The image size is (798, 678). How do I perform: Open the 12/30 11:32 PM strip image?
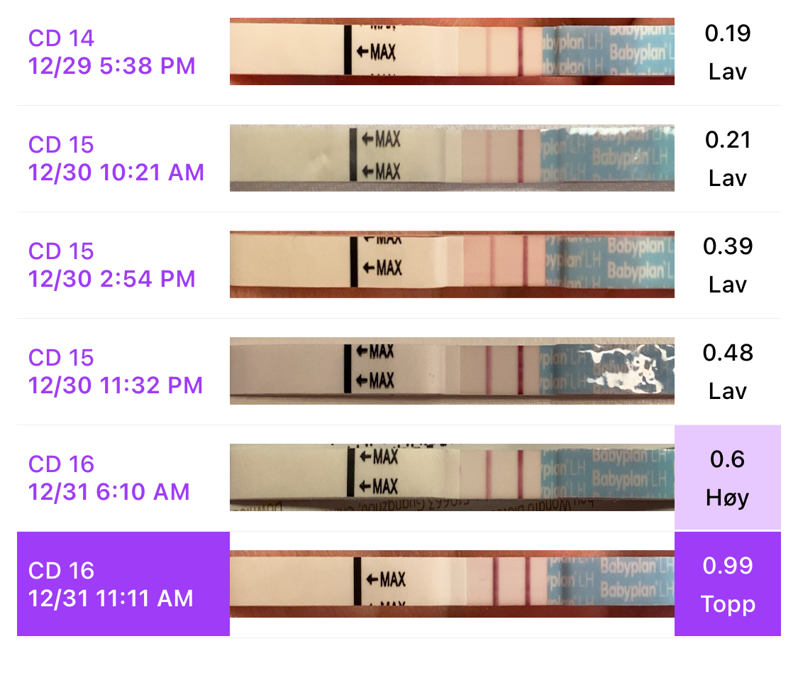[x=452, y=371]
